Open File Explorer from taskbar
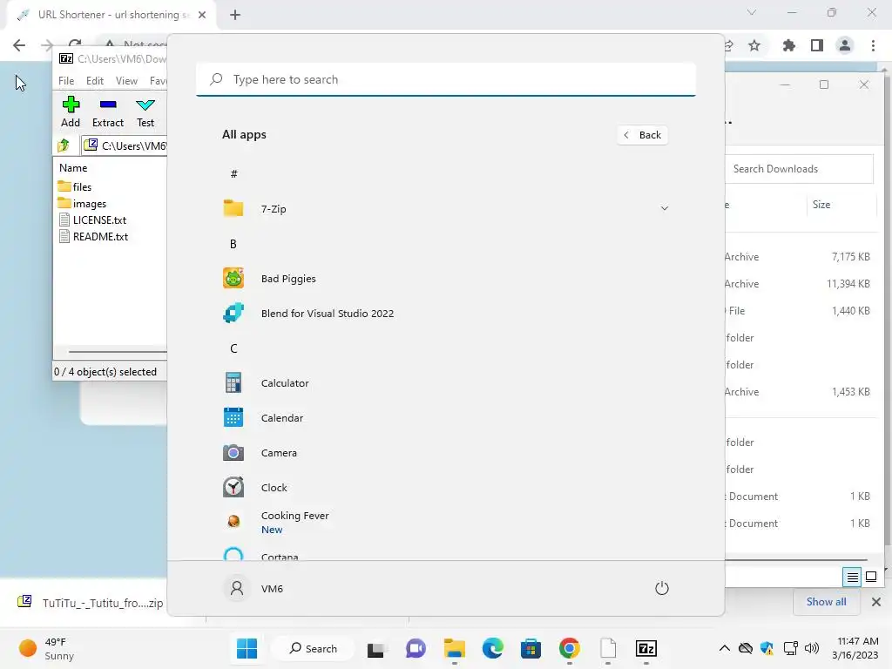This screenshot has height=669, width=892. coord(454,648)
